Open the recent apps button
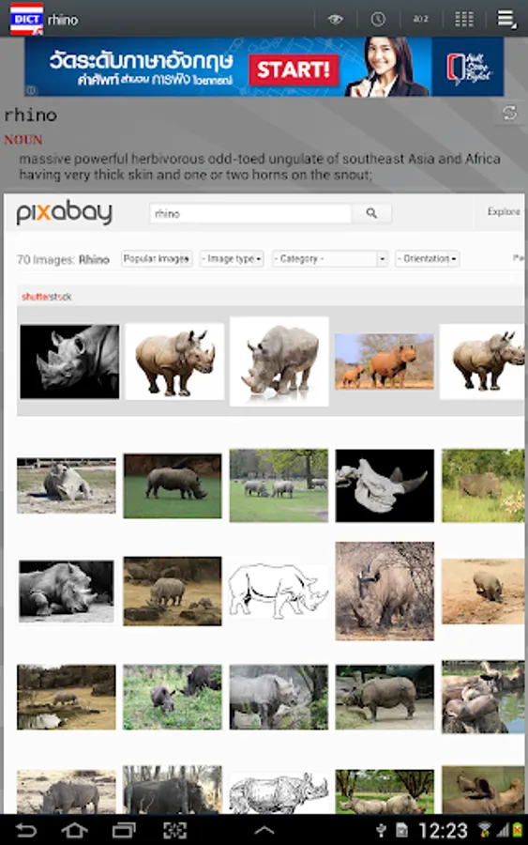This screenshot has width=528, height=845. (124, 830)
